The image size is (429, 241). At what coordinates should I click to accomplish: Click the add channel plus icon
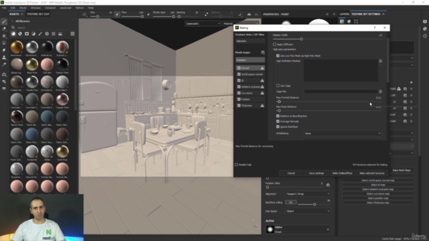(411, 82)
